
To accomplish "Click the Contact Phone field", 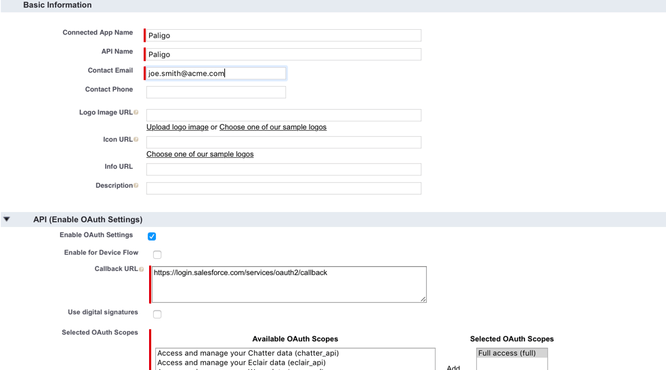I will click(x=216, y=92).
